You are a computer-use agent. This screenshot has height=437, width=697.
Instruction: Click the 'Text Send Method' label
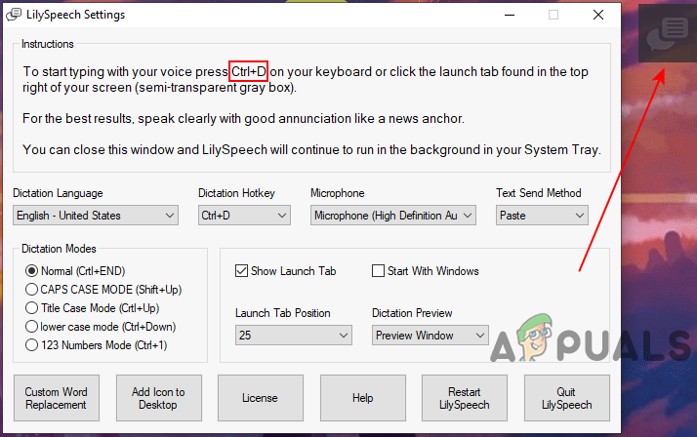(539, 193)
